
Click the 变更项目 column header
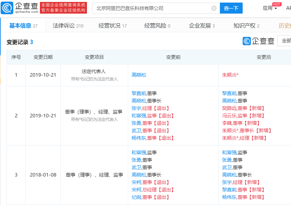point(94,57)
